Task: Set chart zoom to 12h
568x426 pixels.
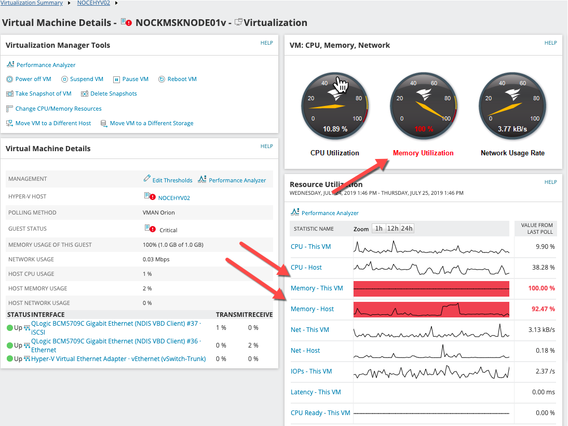Action: [393, 229]
